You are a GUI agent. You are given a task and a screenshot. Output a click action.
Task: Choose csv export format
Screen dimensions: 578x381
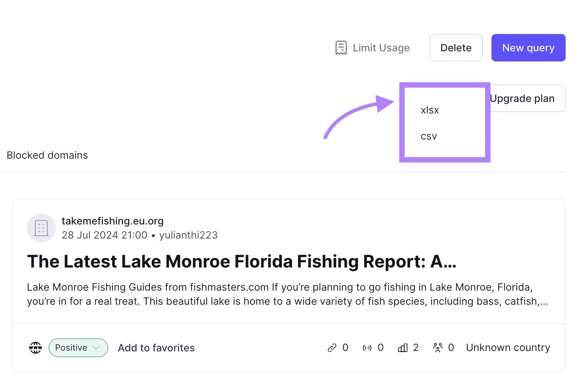click(429, 136)
